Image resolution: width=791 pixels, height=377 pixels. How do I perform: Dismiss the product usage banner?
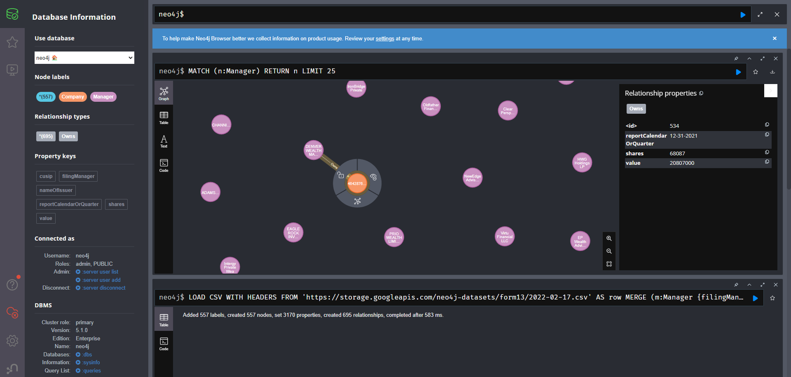[x=775, y=38]
